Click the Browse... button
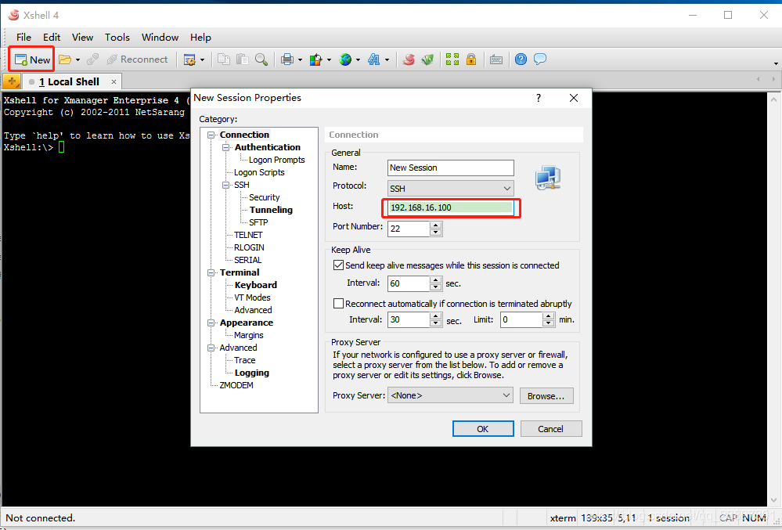Viewport: 782px width, 530px height. (x=546, y=396)
